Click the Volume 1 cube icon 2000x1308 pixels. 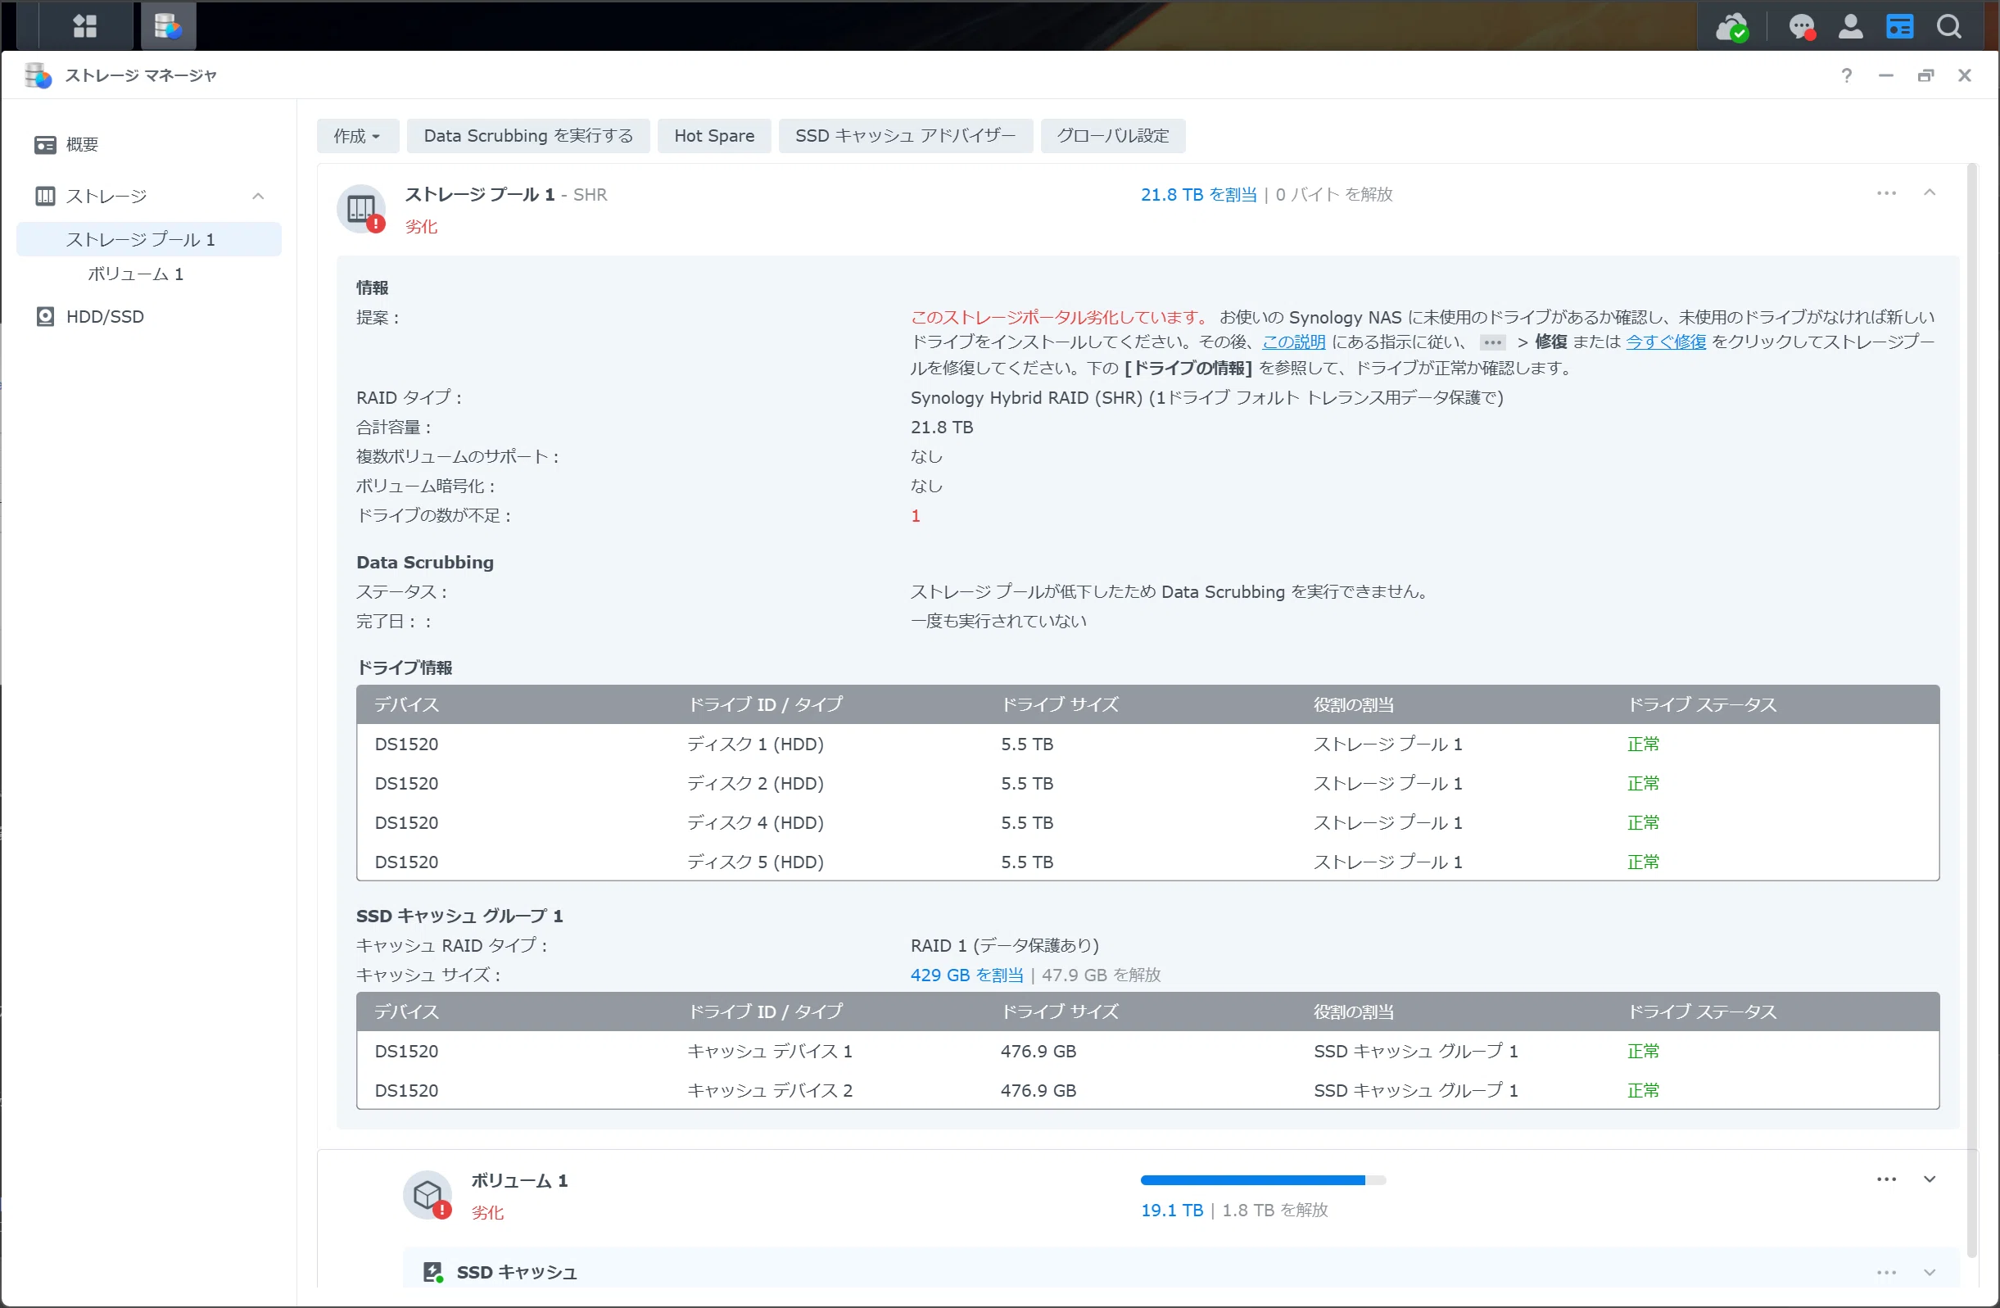[x=427, y=1194]
